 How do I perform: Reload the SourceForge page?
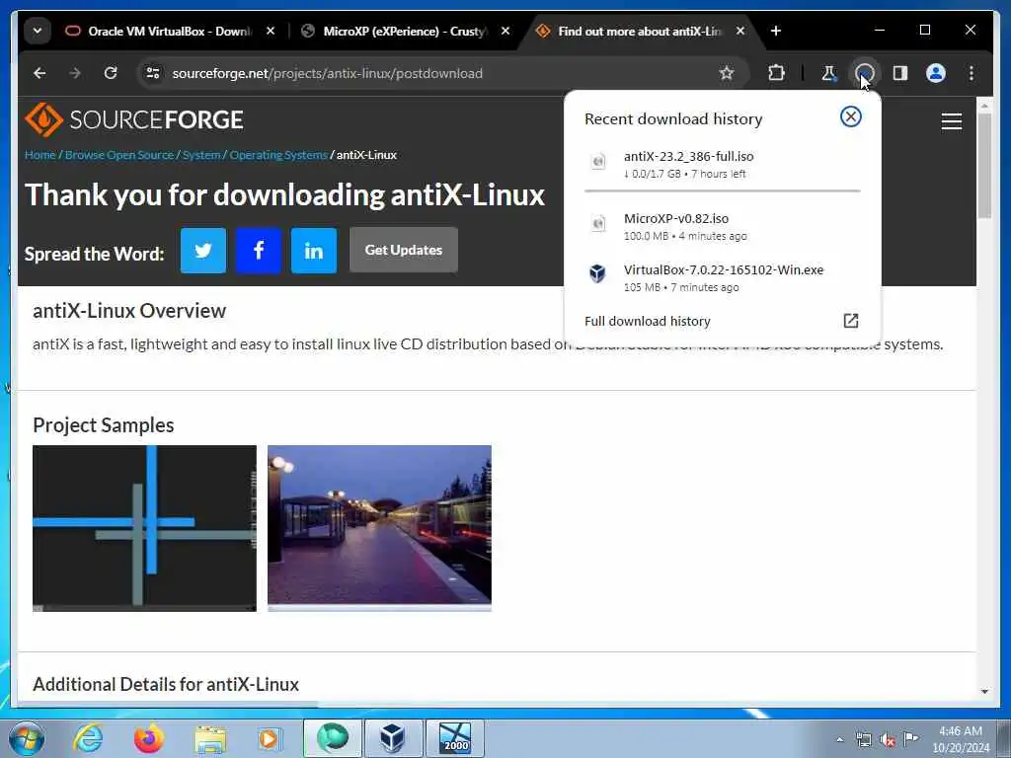(111, 73)
